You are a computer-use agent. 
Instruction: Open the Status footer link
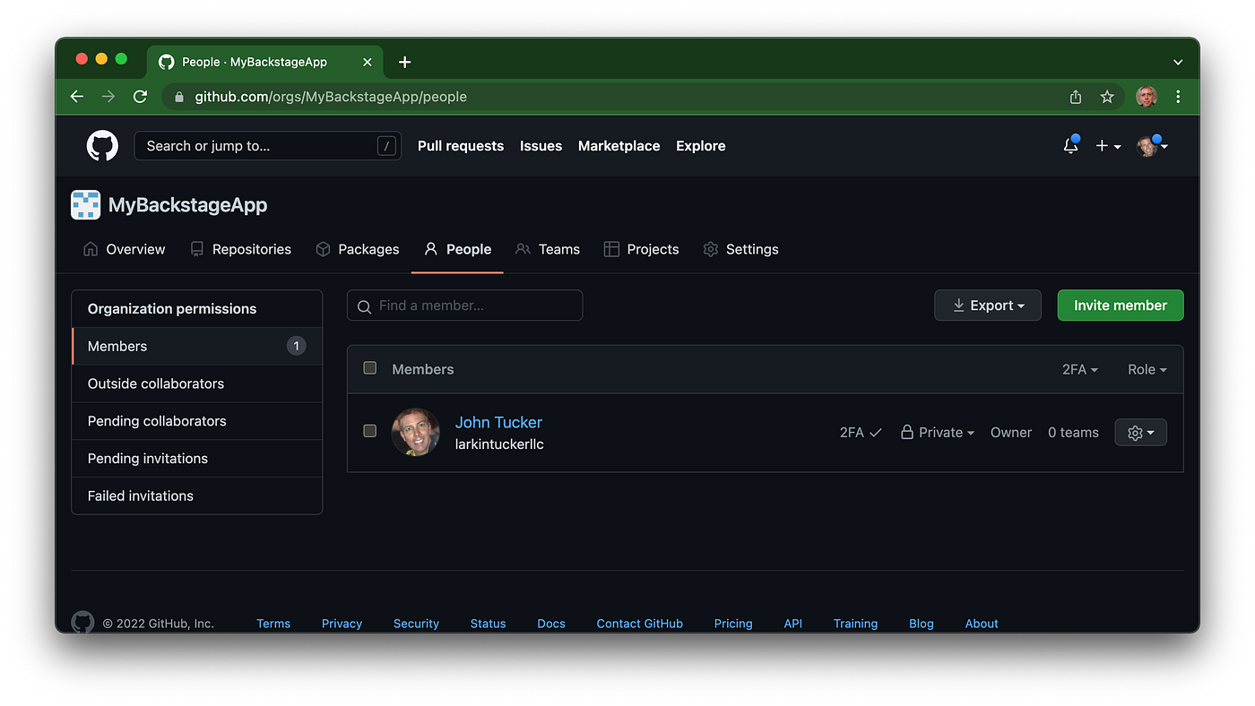488,624
